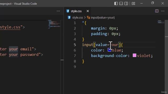Click 'email' text in the left editor
Viewport: 168px width, 94px height.
coord(26,49)
